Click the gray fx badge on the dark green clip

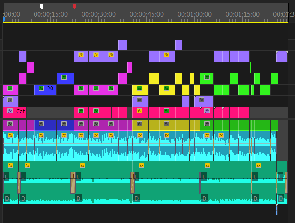(x=207, y=124)
